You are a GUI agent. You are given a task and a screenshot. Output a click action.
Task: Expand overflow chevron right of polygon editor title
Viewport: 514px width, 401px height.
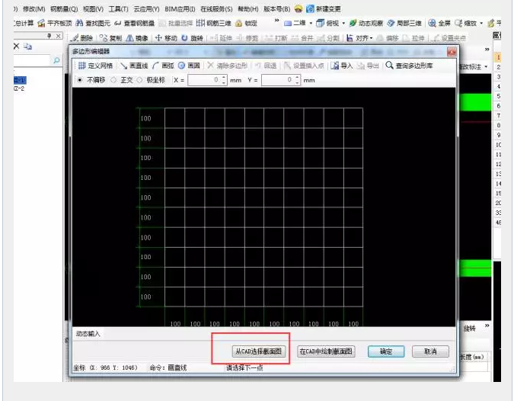coord(487,50)
